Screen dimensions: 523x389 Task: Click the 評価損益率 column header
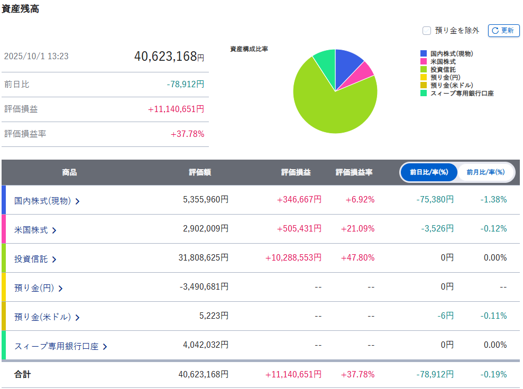[x=354, y=172]
